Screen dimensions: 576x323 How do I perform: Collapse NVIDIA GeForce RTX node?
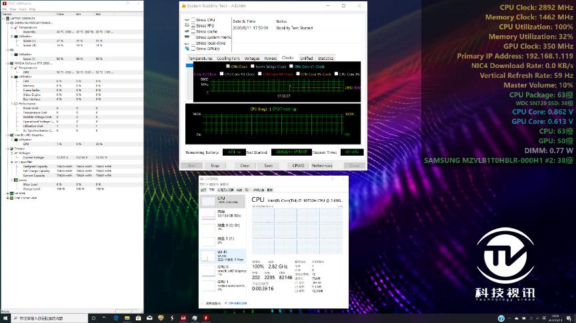[7, 63]
